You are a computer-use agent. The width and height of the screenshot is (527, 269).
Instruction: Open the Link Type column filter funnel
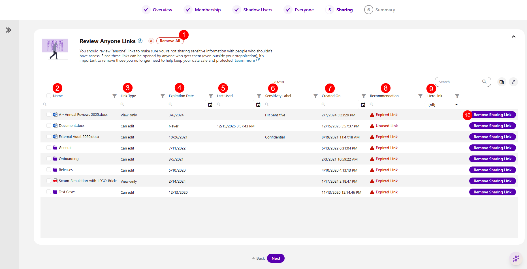[x=163, y=96]
